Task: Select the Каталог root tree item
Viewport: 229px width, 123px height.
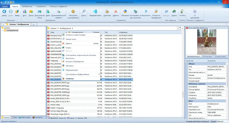Action: pos(7,28)
